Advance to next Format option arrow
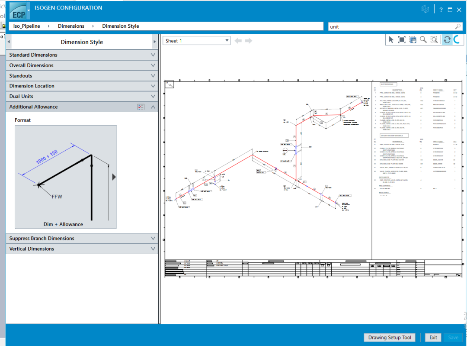This screenshot has width=467, height=346. (114, 177)
